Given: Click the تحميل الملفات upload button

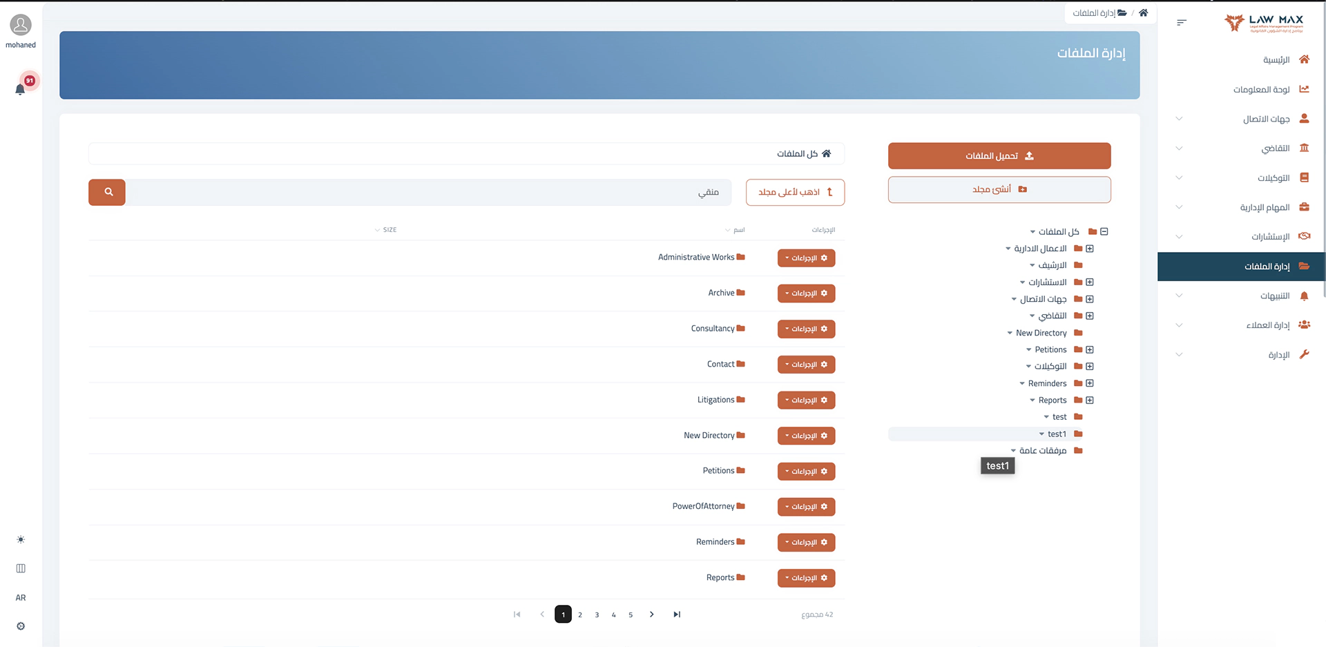Looking at the screenshot, I should 999,156.
